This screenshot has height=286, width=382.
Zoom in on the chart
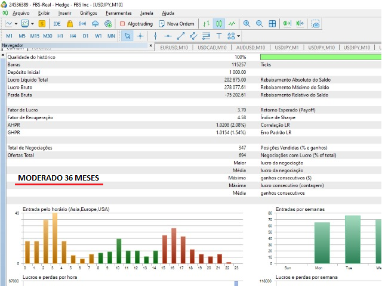[247, 24]
